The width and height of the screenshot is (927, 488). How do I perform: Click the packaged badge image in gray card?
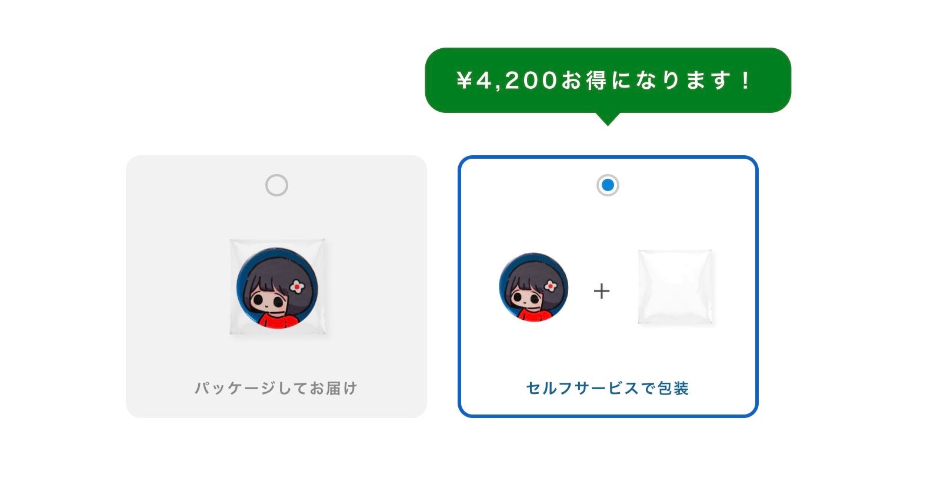pyautogui.click(x=277, y=287)
